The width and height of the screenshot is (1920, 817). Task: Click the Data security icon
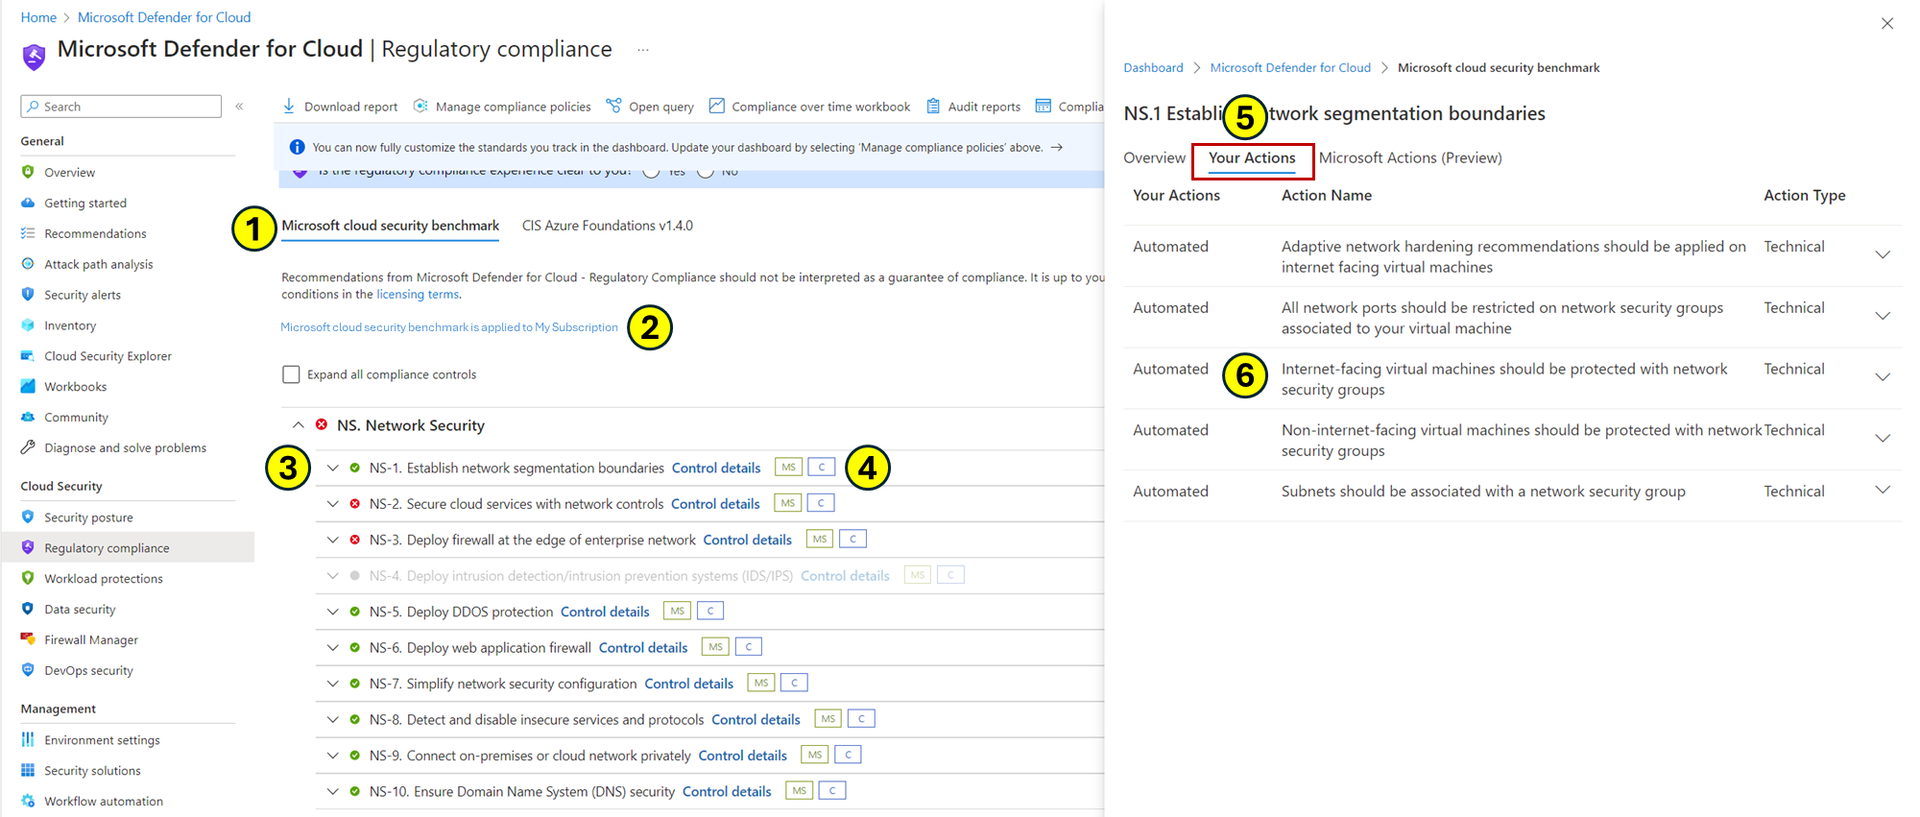(28, 609)
